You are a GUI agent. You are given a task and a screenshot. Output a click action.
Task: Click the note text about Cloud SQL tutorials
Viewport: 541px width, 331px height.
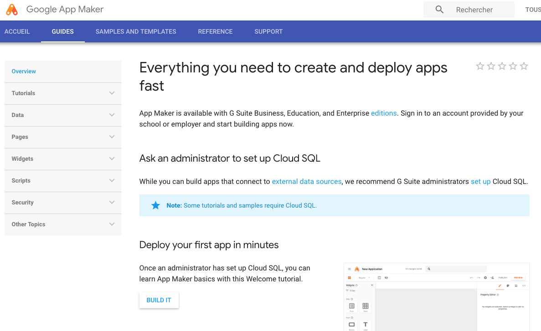pyautogui.click(x=242, y=205)
